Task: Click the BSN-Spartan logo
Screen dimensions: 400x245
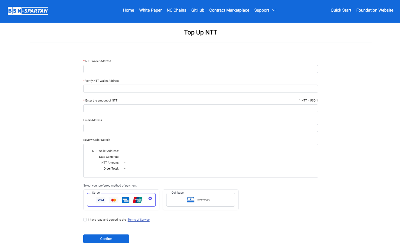Action: pos(28,11)
